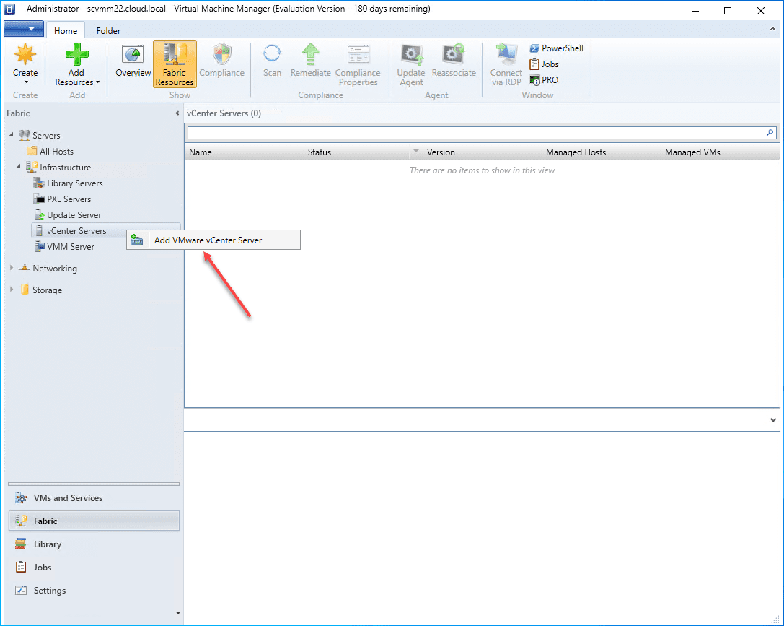Click the search magnifier icon in filter box
This screenshot has width=784, height=626.
[770, 133]
